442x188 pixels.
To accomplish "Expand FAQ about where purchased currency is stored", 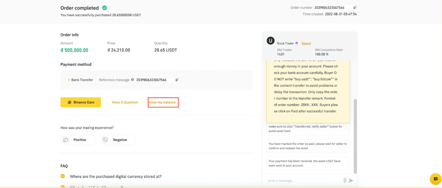I will coord(115,176).
